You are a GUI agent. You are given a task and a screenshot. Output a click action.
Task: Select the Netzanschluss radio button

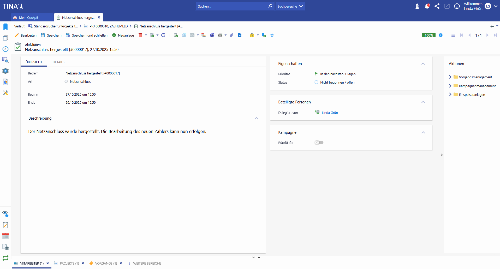66,81
